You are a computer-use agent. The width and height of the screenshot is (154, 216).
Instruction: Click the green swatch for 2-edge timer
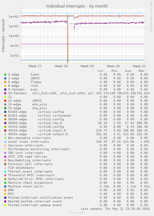click(5, 75)
